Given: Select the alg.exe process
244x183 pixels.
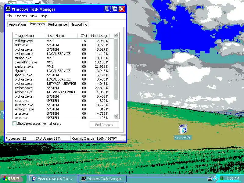Looking at the screenshot, I should [61, 71].
